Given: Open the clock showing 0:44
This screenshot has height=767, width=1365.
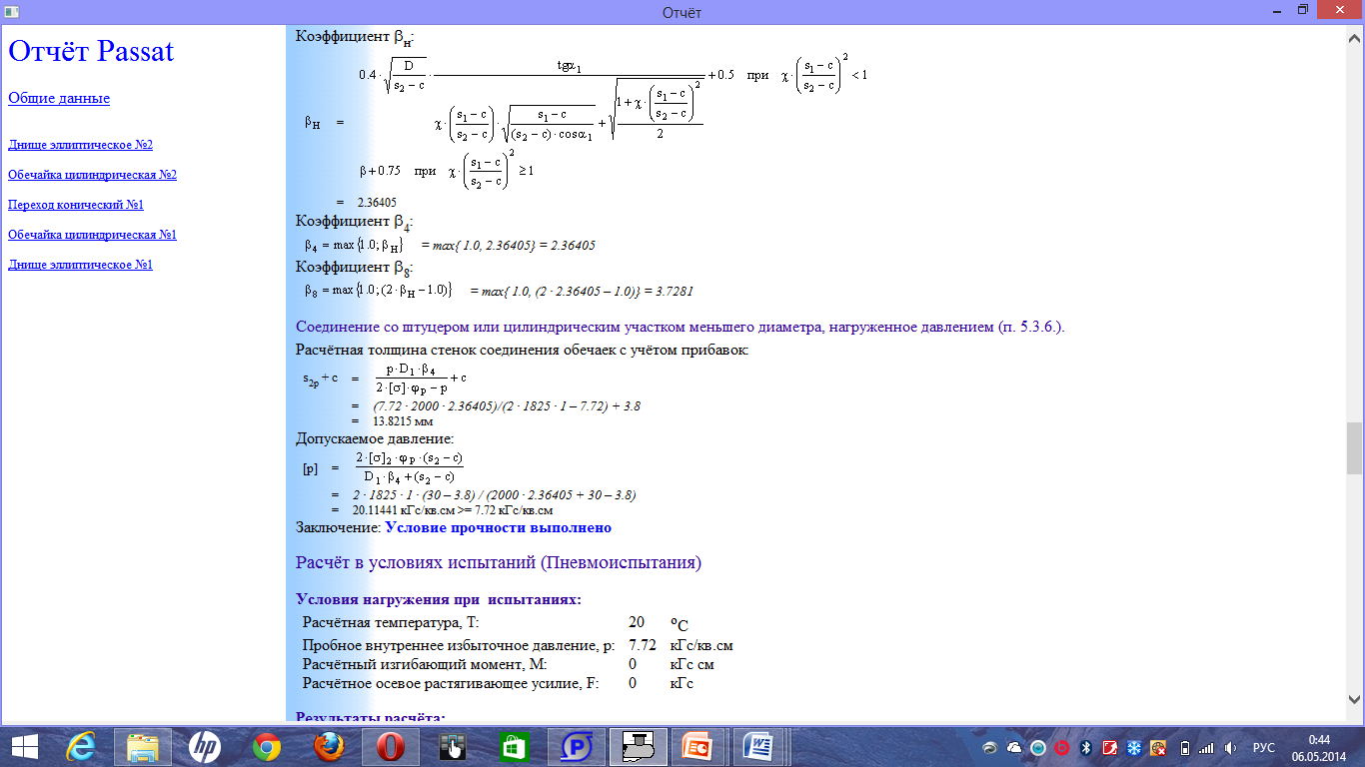Looking at the screenshot, I should [x=1320, y=746].
